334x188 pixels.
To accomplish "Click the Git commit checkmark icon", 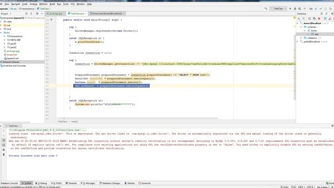I will [320, 9].
